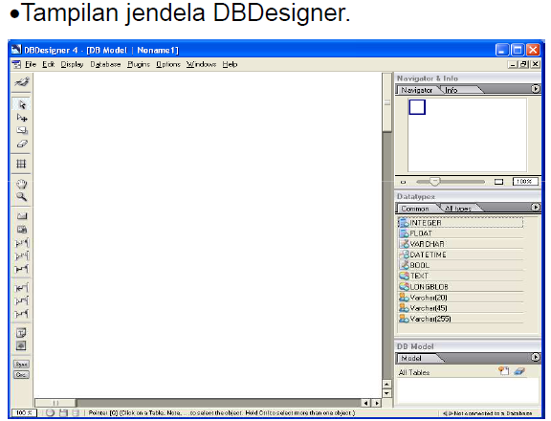Select the New Table tool
The image size is (551, 421).
point(22,230)
